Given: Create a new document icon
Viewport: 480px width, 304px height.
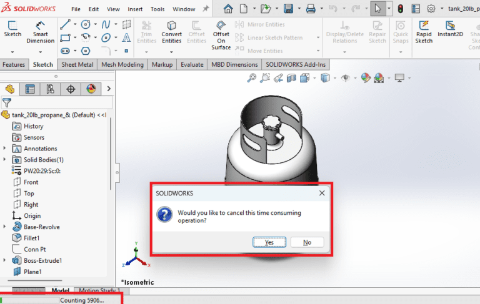Looking at the screenshot, I should tap(243, 9).
